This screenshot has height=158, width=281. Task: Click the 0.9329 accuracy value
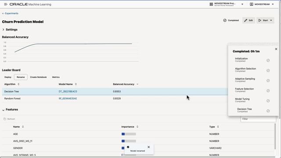tap(117, 98)
